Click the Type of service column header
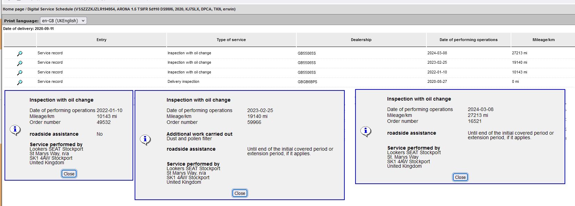Viewport: 575px width, 206px height. [231, 40]
